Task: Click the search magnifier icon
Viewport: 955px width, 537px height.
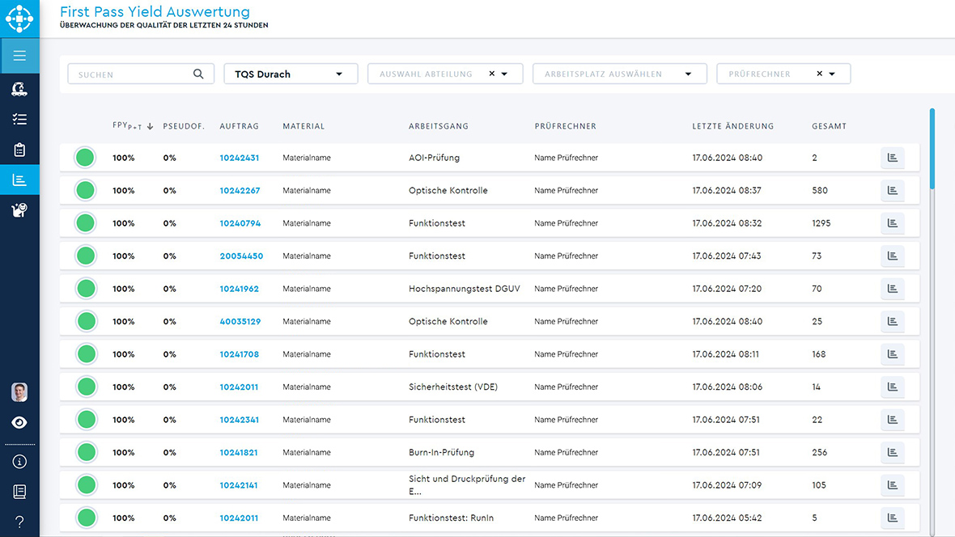Action: pyautogui.click(x=198, y=74)
